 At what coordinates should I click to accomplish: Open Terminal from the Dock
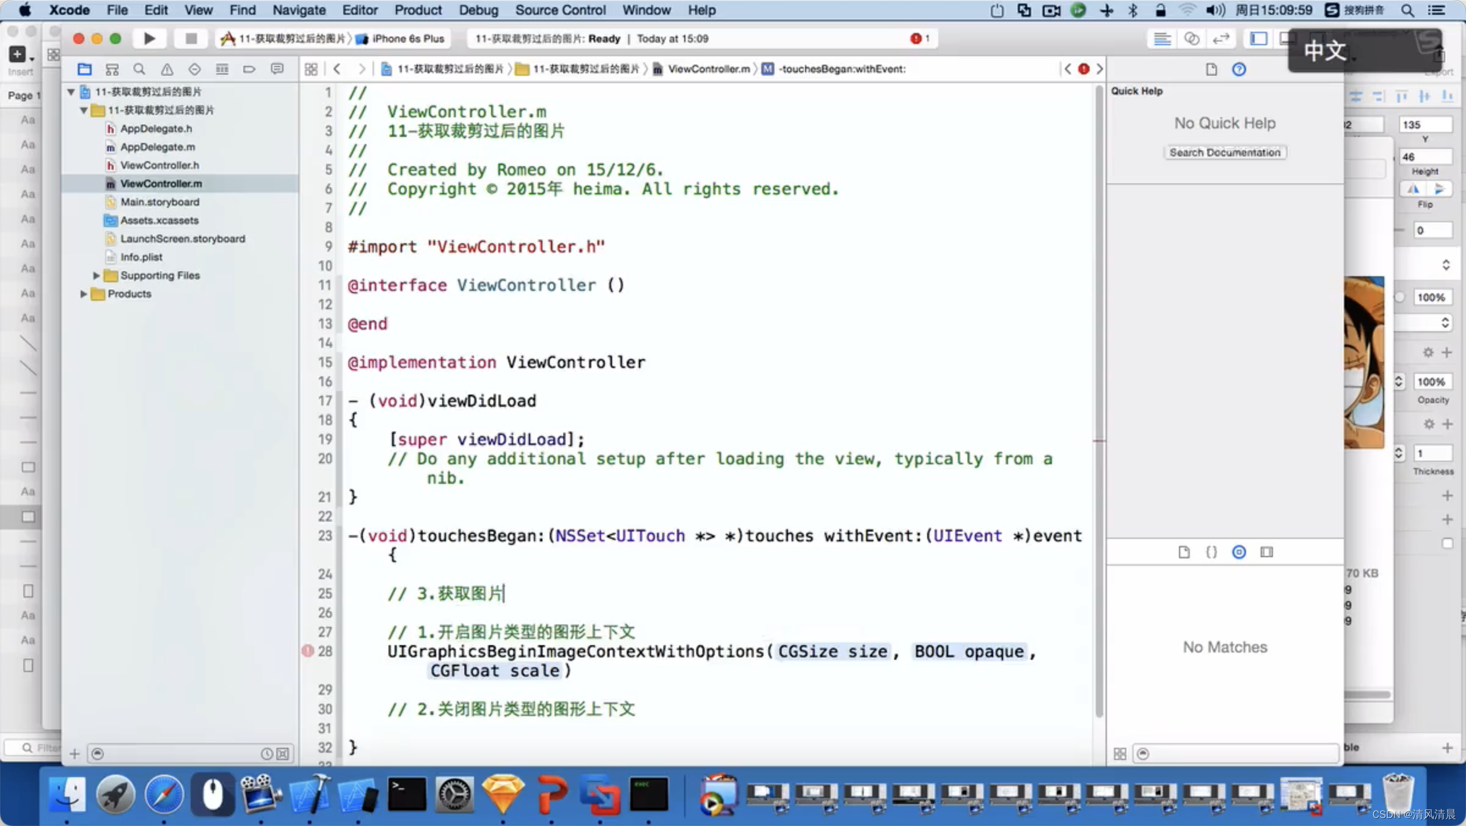coord(407,794)
